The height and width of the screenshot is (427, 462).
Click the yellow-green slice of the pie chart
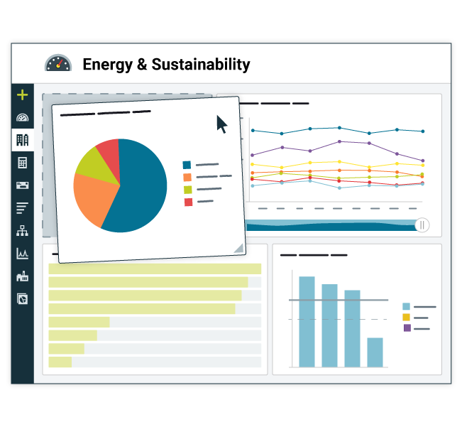pos(94,167)
